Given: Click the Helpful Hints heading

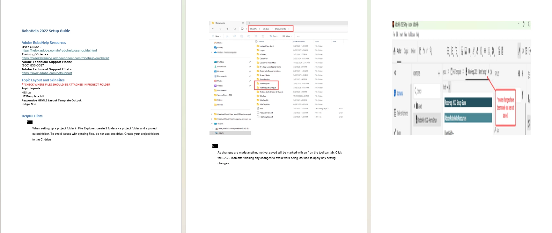Looking at the screenshot, I should coord(32,116).
